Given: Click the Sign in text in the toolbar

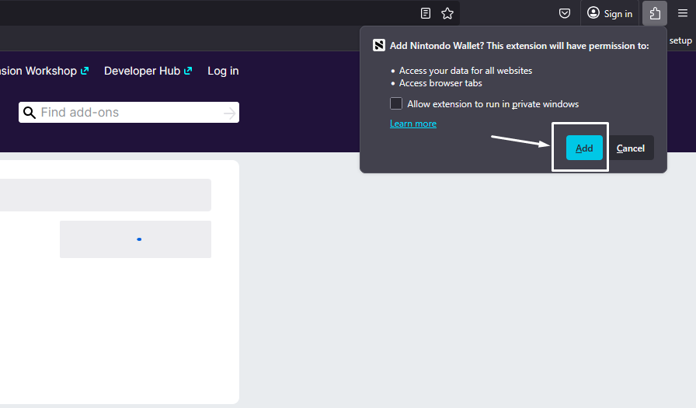Looking at the screenshot, I should [x=618, y=14].
